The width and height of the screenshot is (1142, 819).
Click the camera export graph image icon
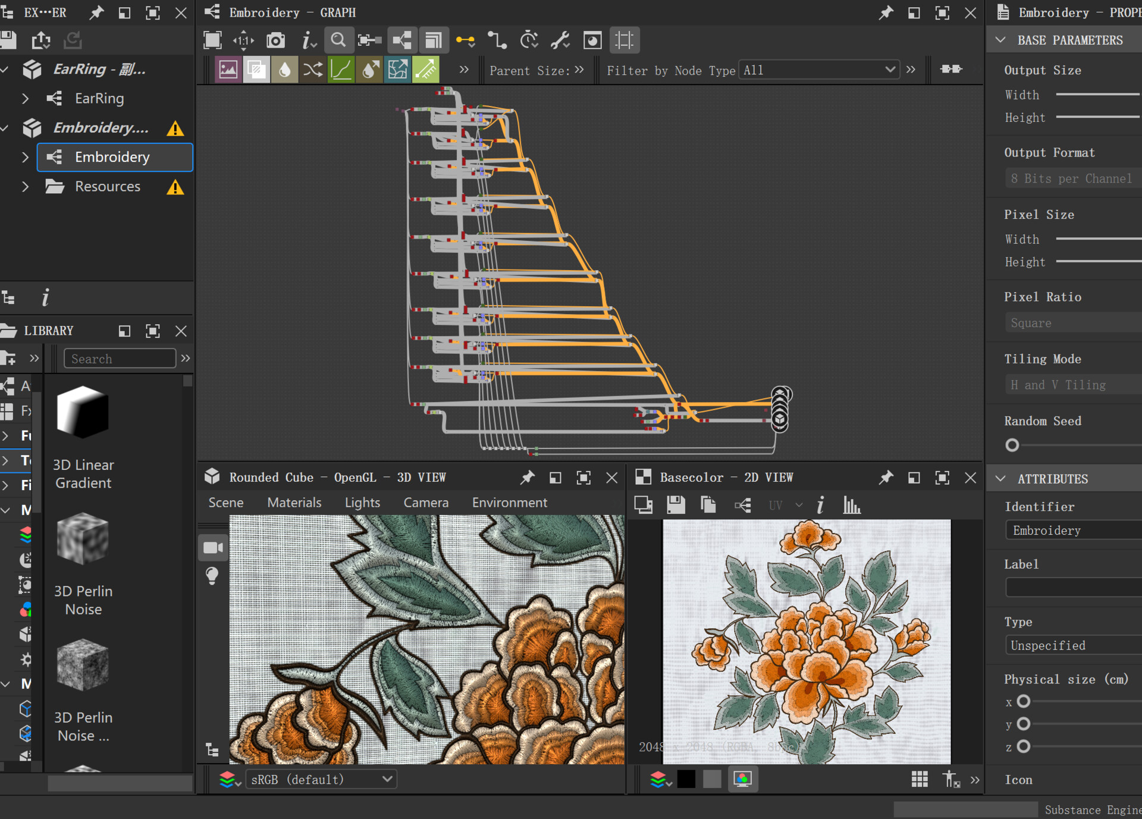pos(275,40)
